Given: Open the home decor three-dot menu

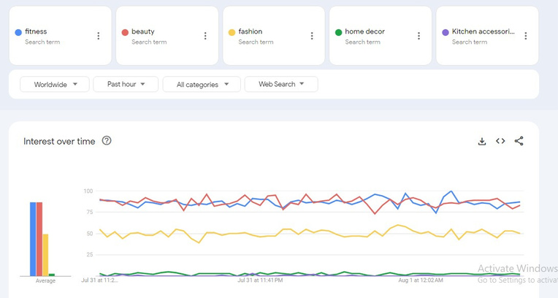Looking at the screenshot, I should (418, 36).
